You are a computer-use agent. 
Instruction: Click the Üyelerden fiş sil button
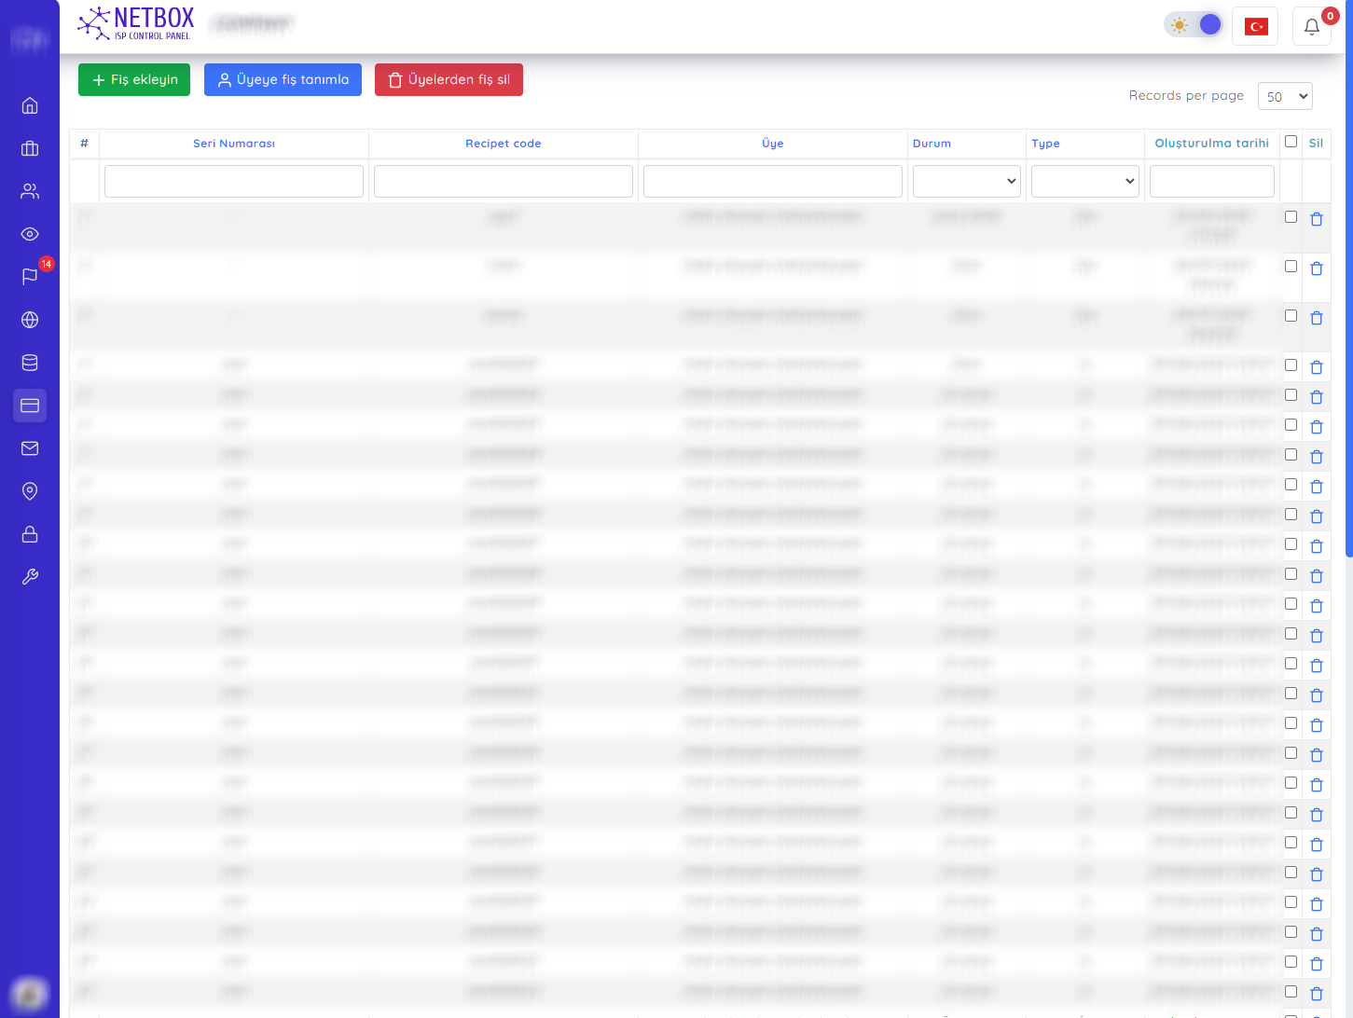[x=449, y=80]
